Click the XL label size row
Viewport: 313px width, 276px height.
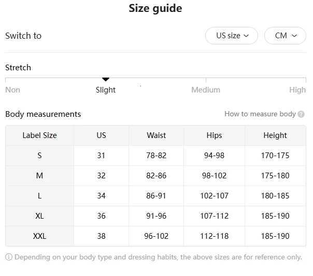point(39,216)
